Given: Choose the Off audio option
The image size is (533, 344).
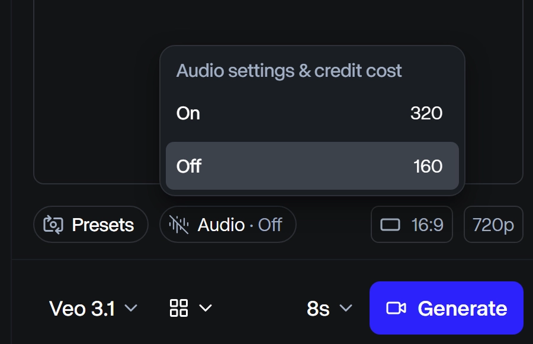Looking at the screenshot, I should (x=189, y=166).
